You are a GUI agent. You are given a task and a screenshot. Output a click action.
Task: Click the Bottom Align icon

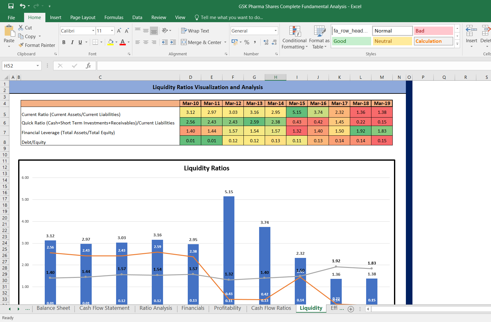tap(154, 31)
